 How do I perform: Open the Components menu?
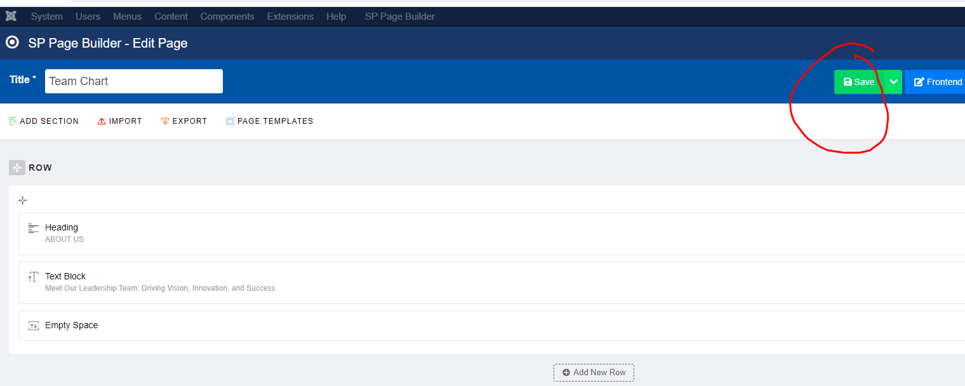coord(227,17)
